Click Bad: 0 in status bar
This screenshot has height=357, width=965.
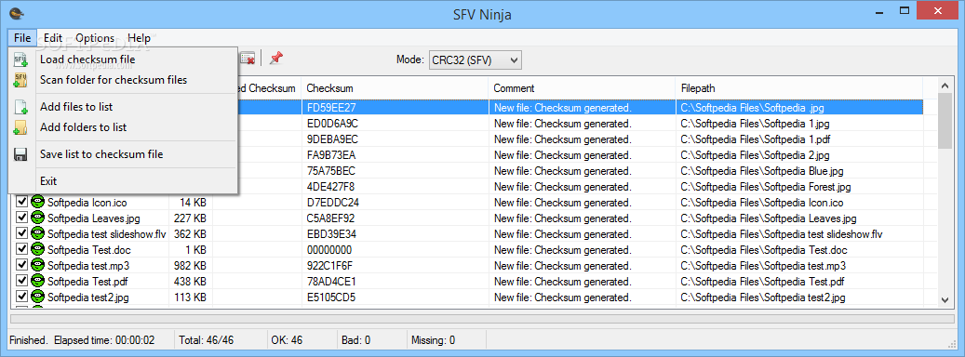pyautogui.click(x=356, y=339)
